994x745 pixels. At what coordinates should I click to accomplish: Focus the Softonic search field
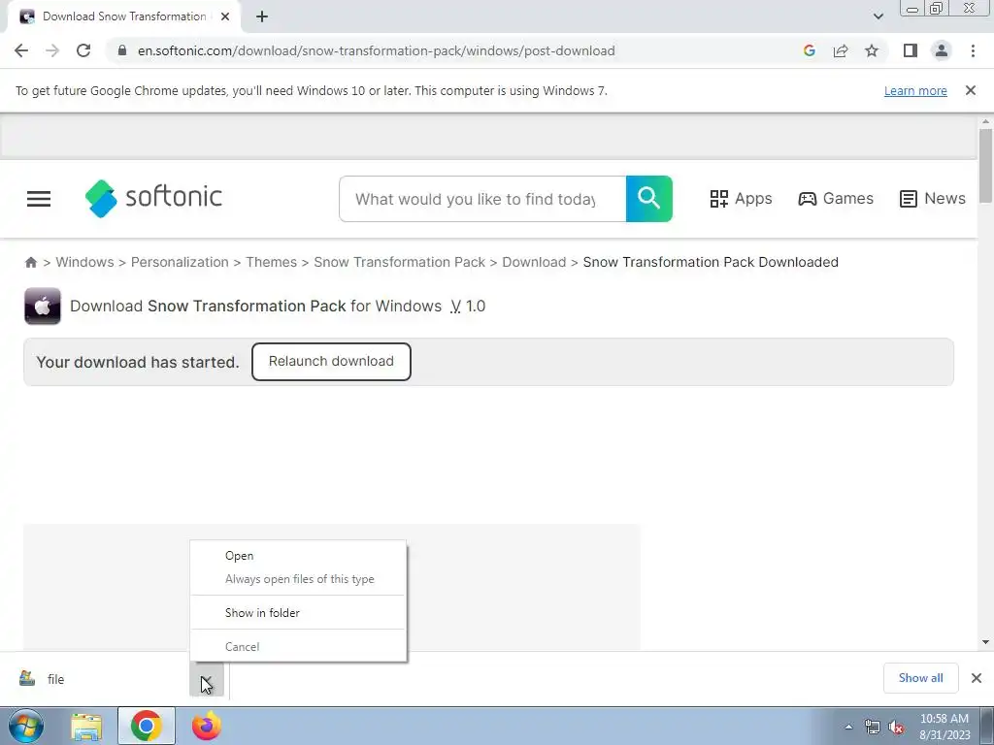482,199
